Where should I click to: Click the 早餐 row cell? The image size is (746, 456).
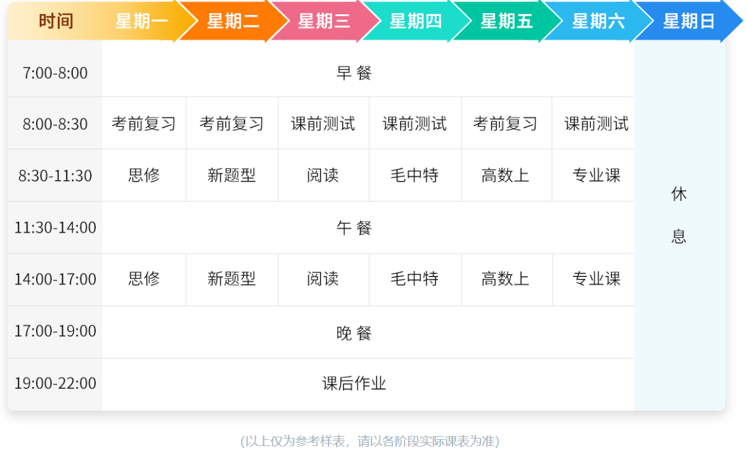pyautogui.click(x=354, y=73)
